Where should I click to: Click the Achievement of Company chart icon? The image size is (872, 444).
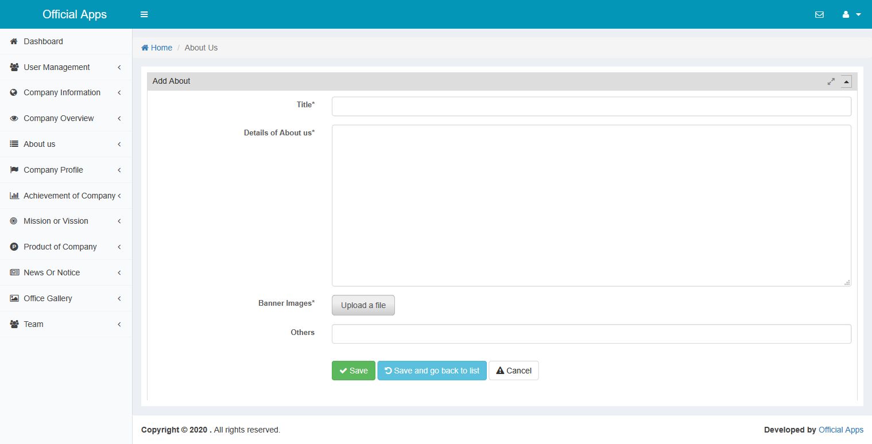(14, 196)
